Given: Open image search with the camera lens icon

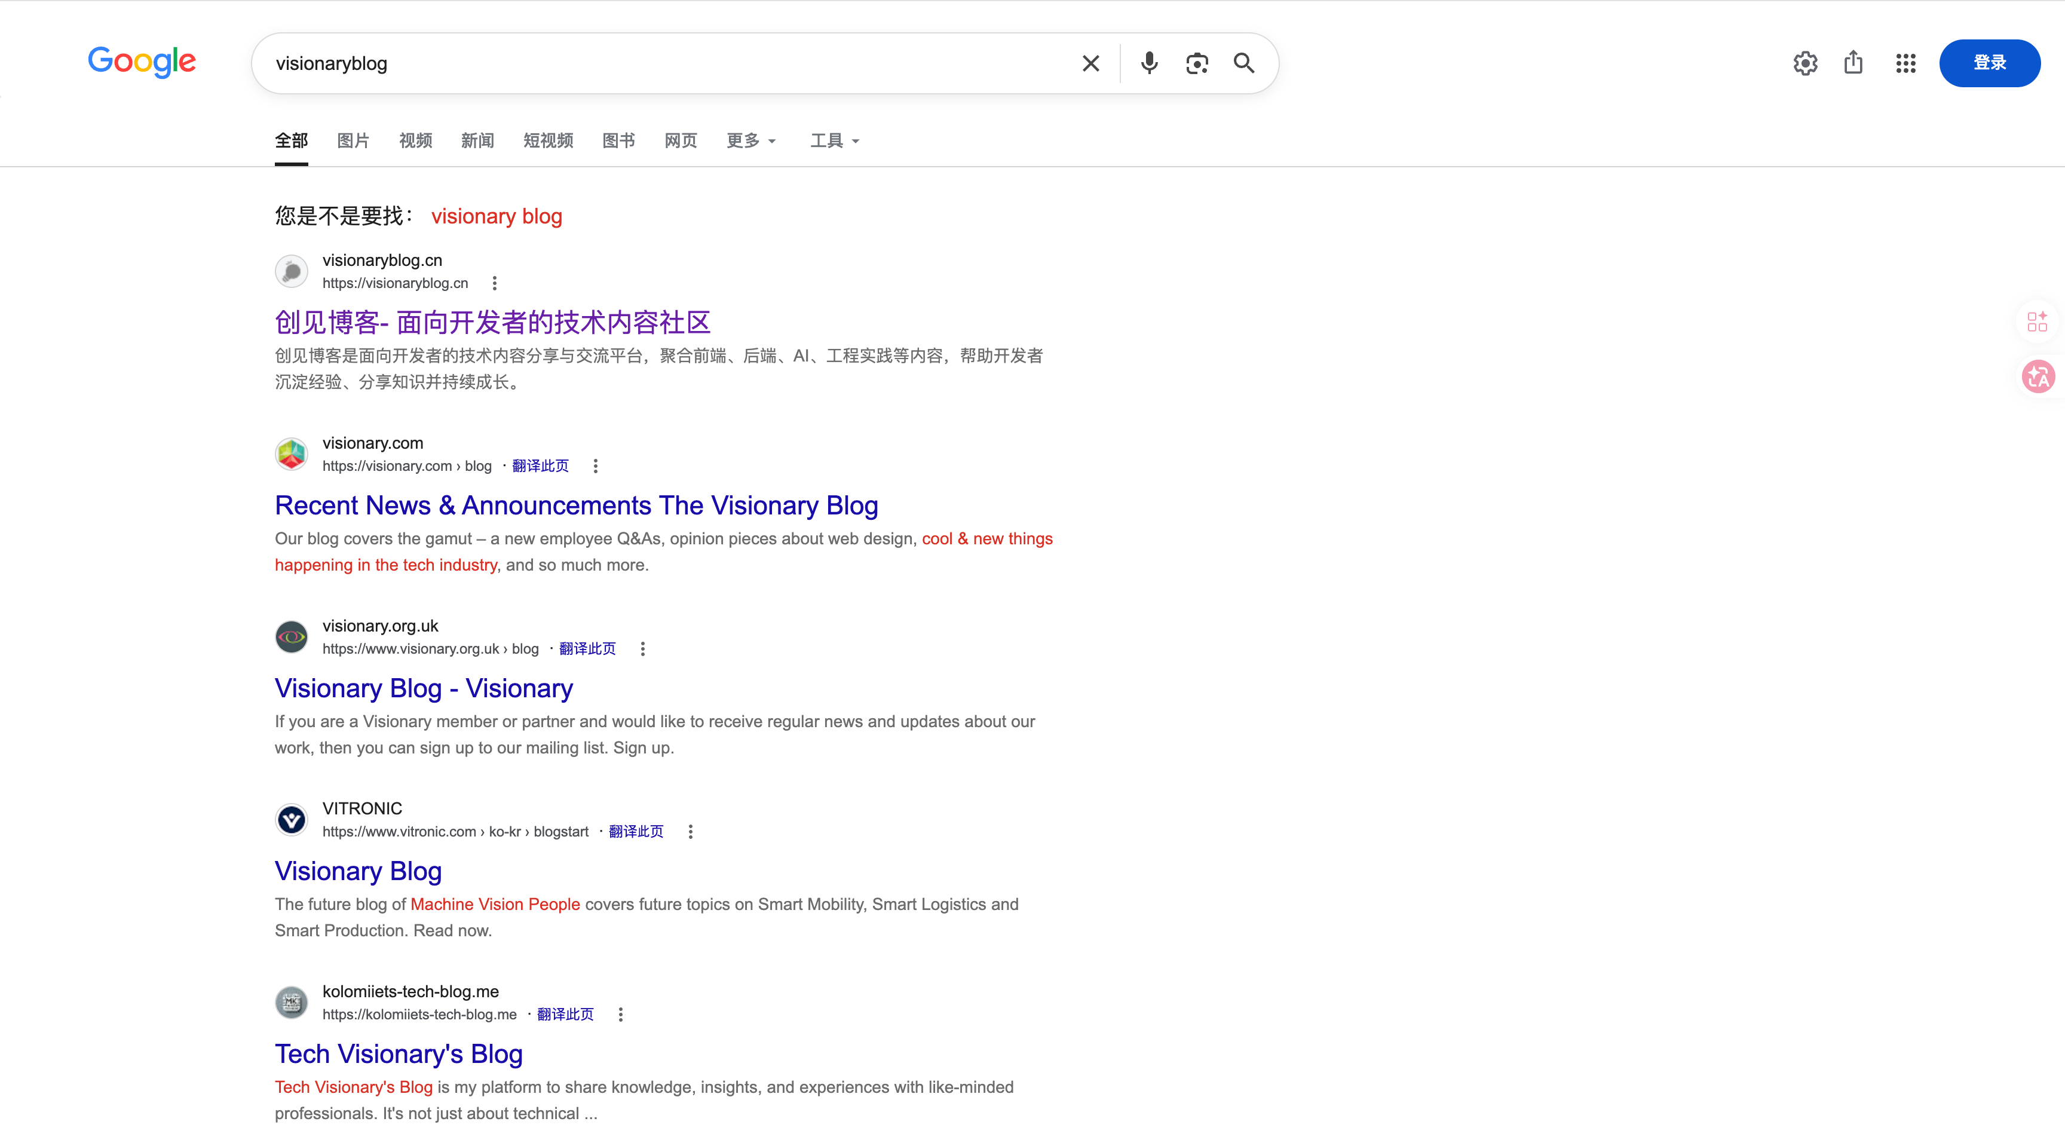Looking at the screenshot, I should (1197, 63).
